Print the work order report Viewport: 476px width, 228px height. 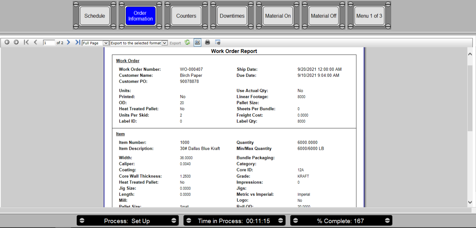(207, 42)
